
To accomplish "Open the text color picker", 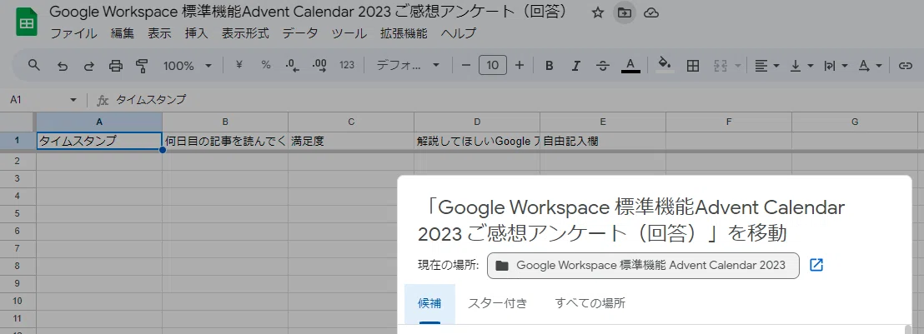I will [x=630, y=66].
